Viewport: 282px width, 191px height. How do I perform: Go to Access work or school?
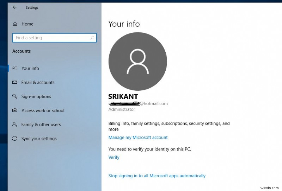pyautogui.click(x=43, y=110)
